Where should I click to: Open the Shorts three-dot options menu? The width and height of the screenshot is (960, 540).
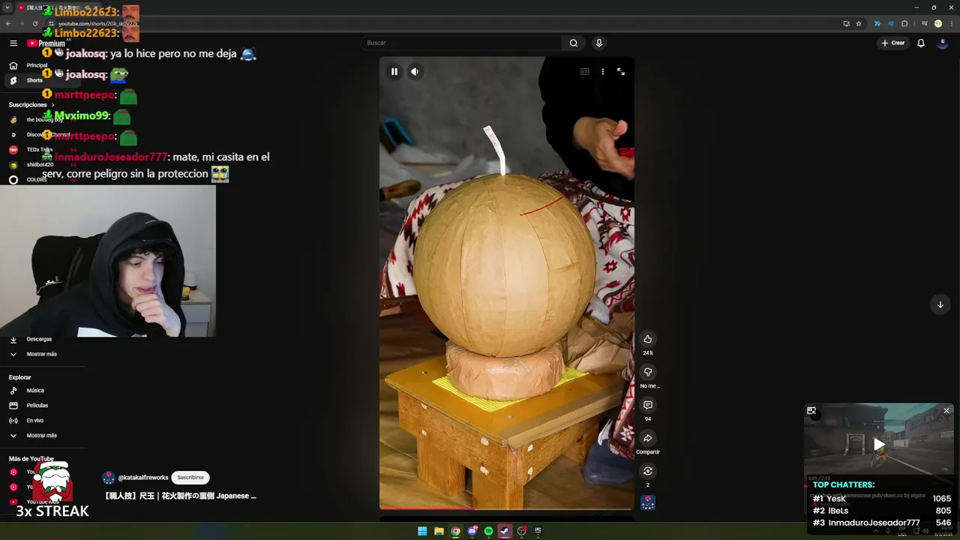603,71
